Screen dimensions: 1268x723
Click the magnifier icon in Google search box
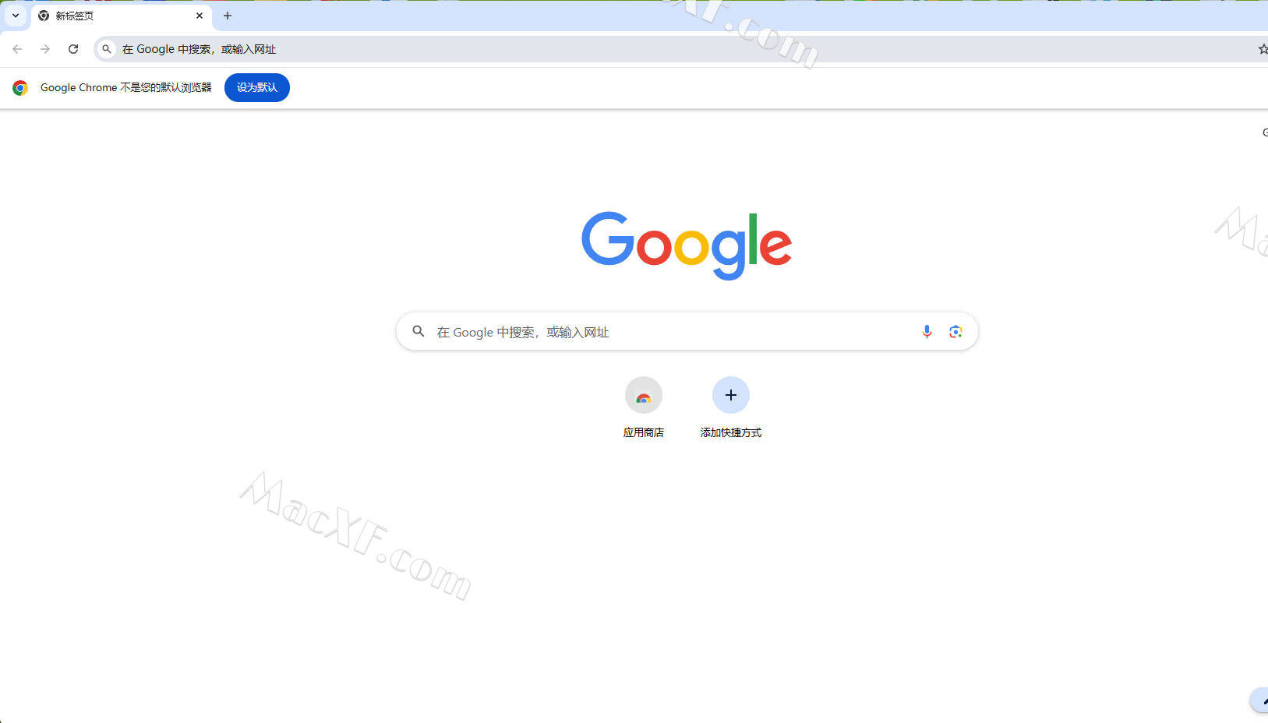point(419,331)
